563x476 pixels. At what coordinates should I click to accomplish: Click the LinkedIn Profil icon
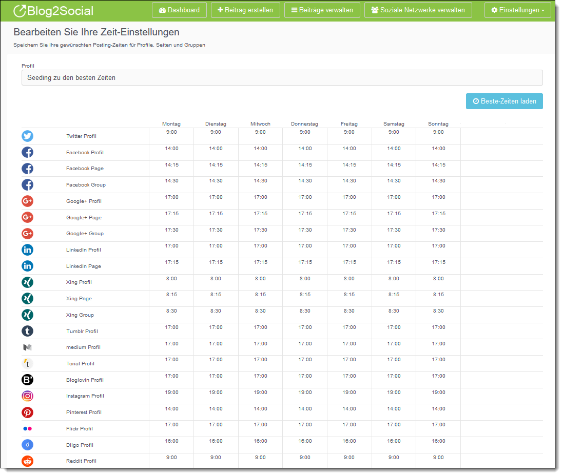28,250
